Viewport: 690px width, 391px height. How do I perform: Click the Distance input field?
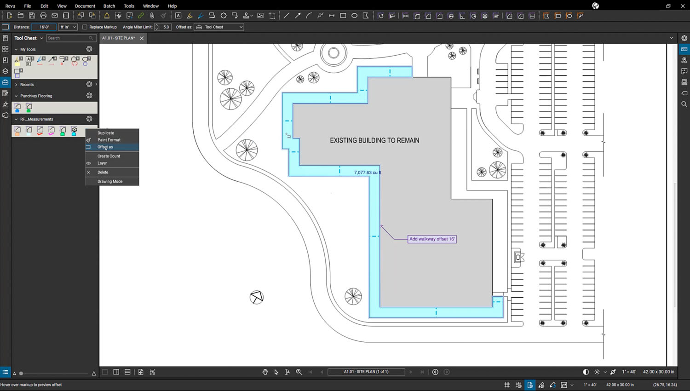tap(44, 27)
